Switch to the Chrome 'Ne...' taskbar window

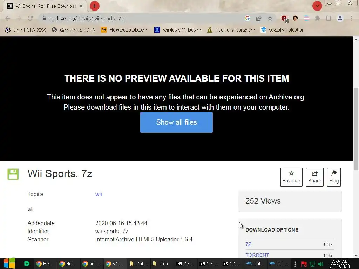coord(68,264)
